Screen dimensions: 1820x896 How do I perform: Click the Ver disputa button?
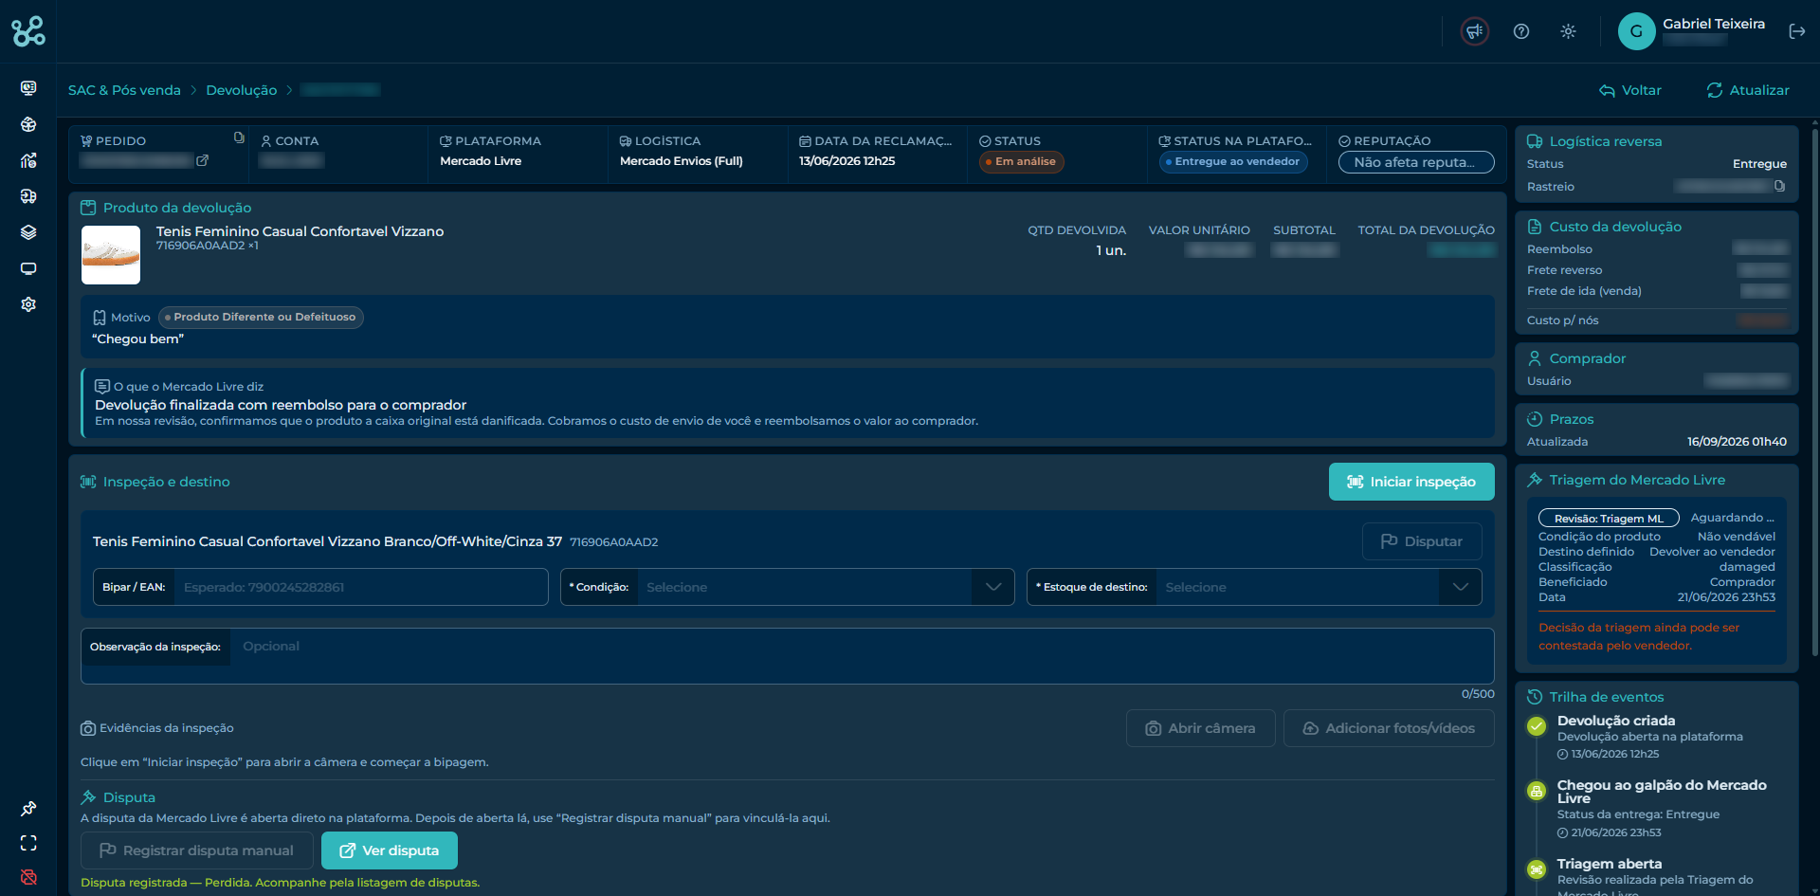coord(390,850)
